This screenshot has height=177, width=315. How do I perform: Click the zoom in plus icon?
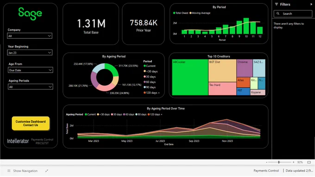294,162
